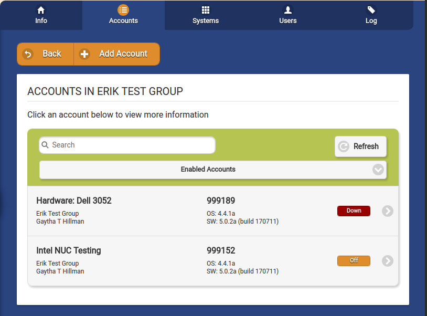Click the plus icon on Add Account
The image size is (427, 316).
(84, 54)
